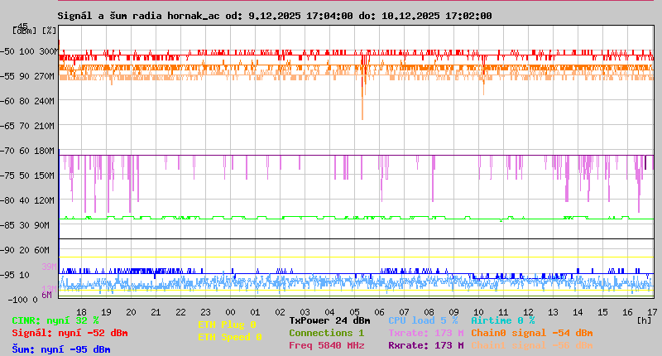Click the '-60 80 240M' y-axis label
662x356 pixels.
click(x=27, y=101)
